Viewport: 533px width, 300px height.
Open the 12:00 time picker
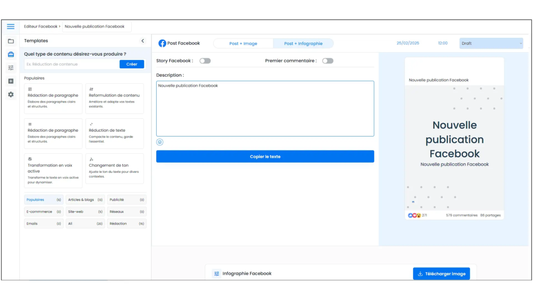(x=442, y=43)
